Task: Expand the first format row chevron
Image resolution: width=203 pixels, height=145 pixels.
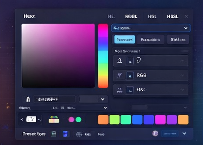Action: [x=183, y=61]
